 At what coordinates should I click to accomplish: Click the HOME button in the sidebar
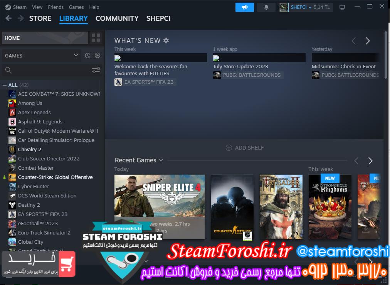pyautogui.click(x=45, y=38)
